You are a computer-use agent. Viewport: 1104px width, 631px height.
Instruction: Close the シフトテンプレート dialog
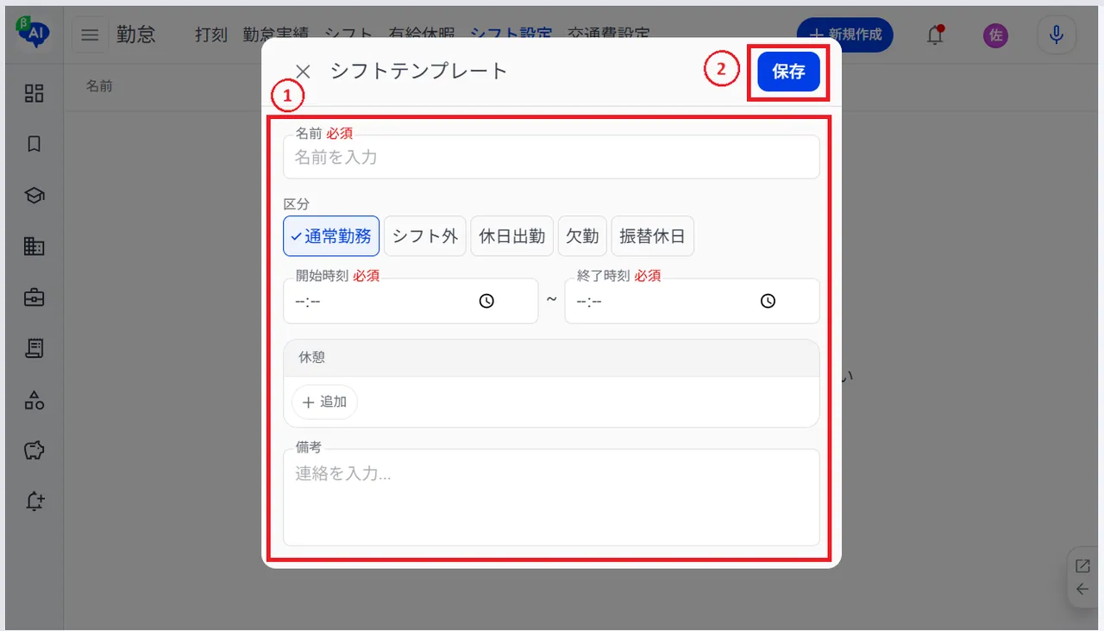pos(303,72)
